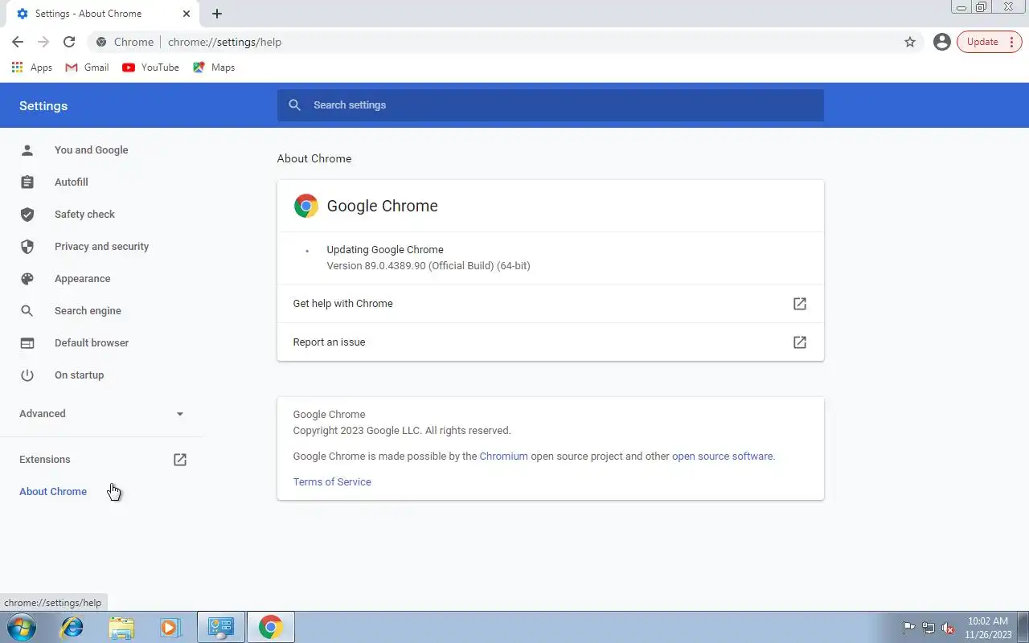Click the Settings header title
This screenshot has height=643, width=1029.
click(x=43, y=106)
